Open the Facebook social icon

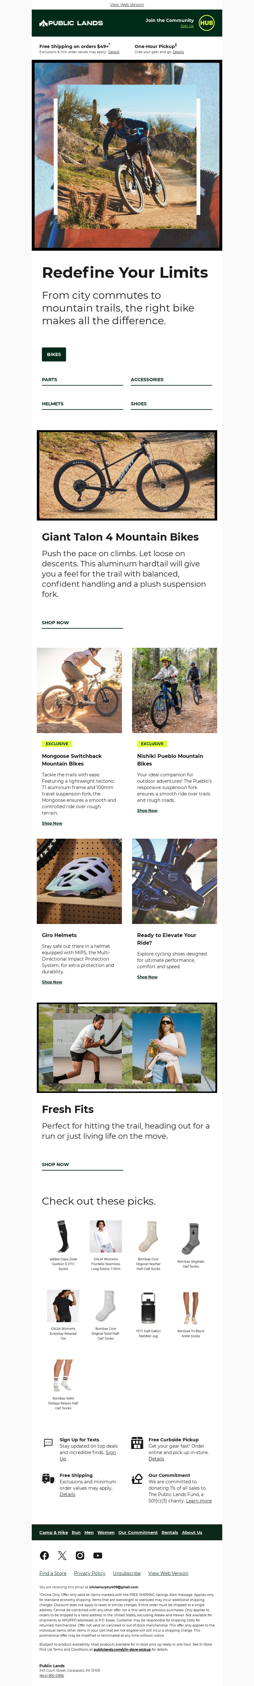click(44, 1555)
